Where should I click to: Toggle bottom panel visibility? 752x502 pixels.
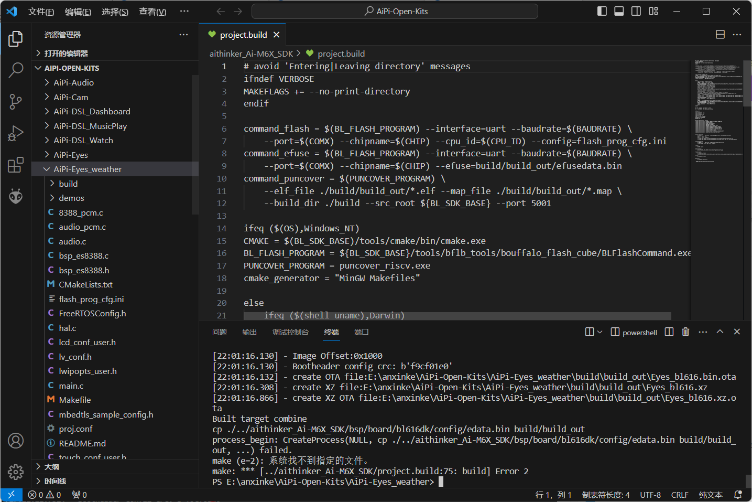point(619,11)
